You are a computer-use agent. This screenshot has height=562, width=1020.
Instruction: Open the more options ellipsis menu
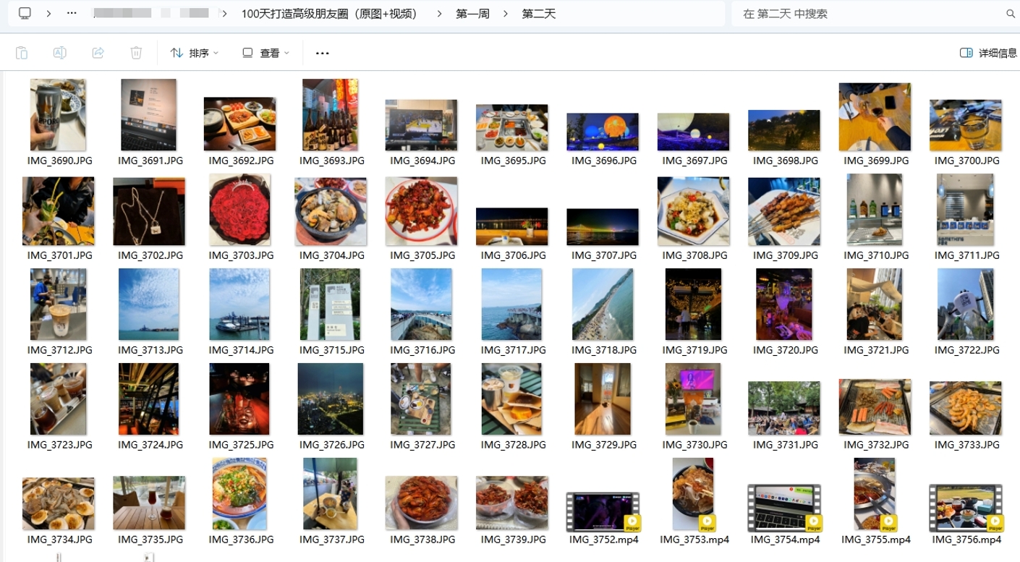pos(323,53)
